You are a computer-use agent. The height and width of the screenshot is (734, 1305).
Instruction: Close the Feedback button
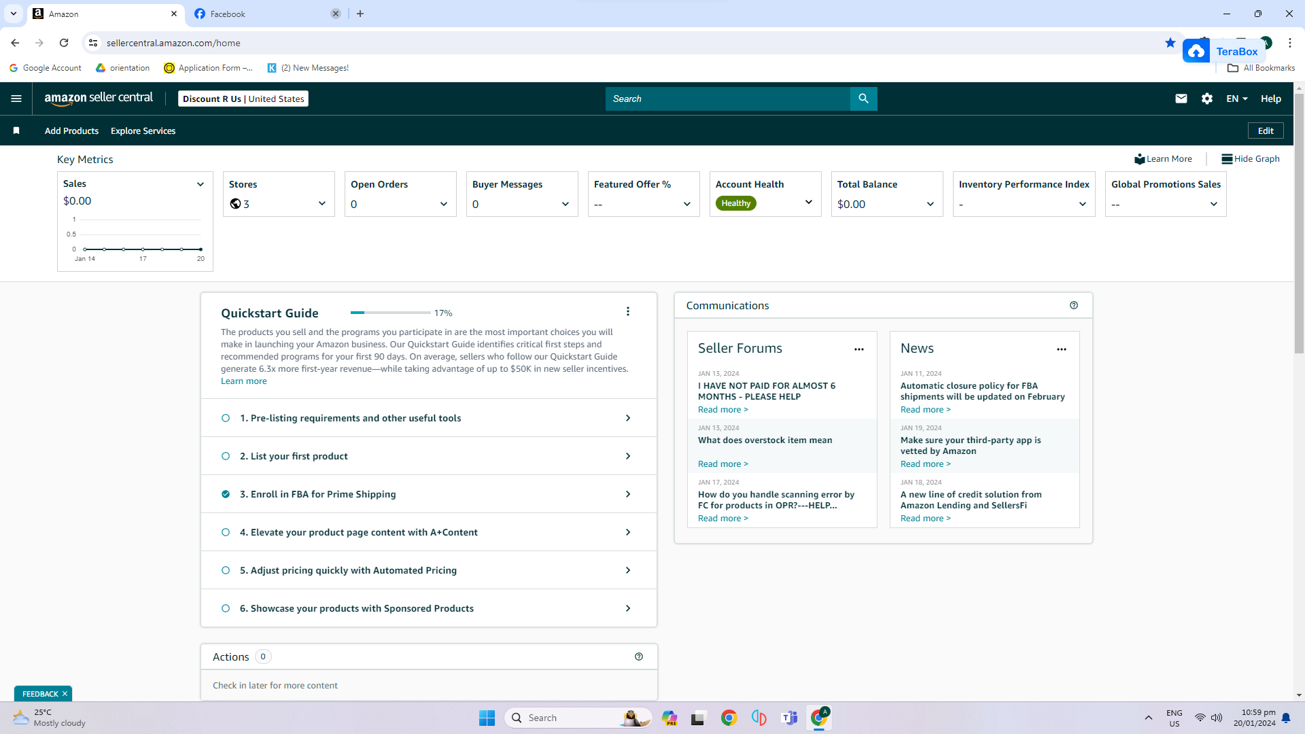pos(65,694)
